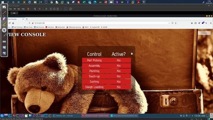Open the Kali Docs bookmark
213x120 pixels.
pyautogui.click(x=50, y=27)
